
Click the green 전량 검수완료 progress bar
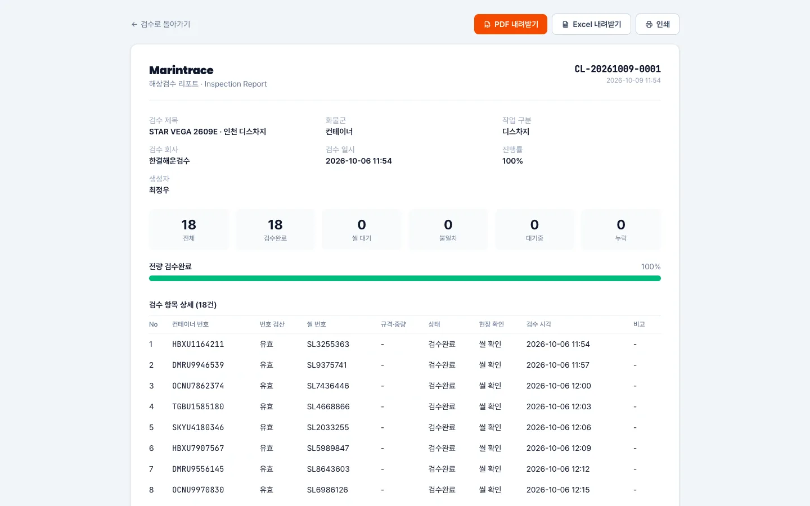tap(405, 278)
